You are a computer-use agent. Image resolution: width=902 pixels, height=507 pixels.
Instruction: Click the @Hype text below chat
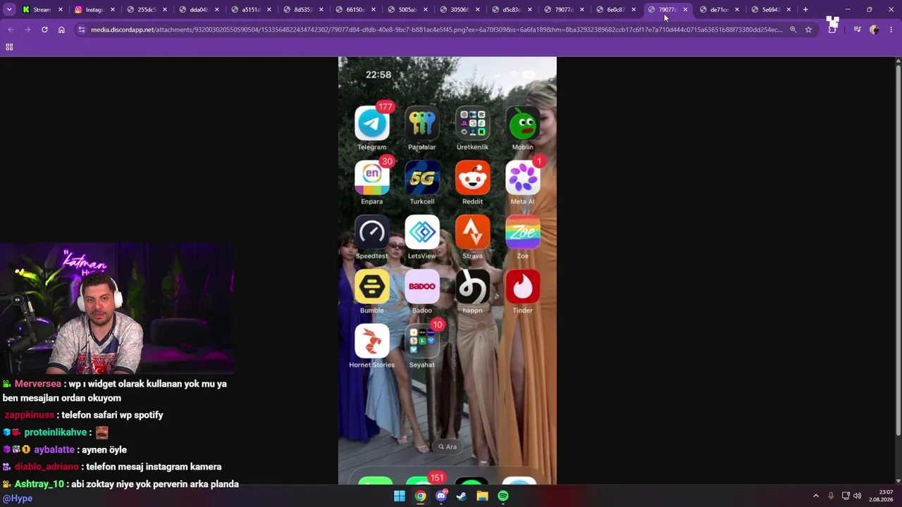click(x=18, y=498)
